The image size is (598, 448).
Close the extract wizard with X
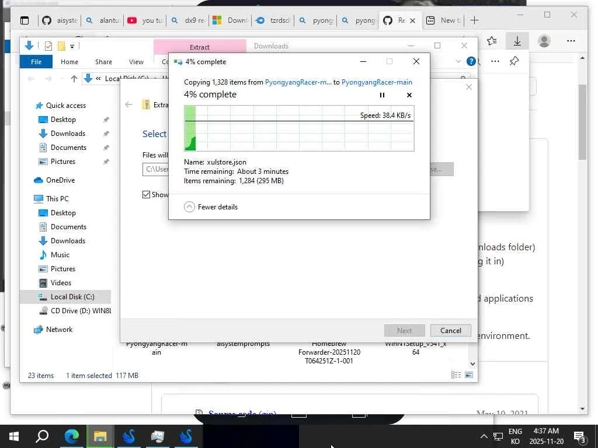(469, 87)
